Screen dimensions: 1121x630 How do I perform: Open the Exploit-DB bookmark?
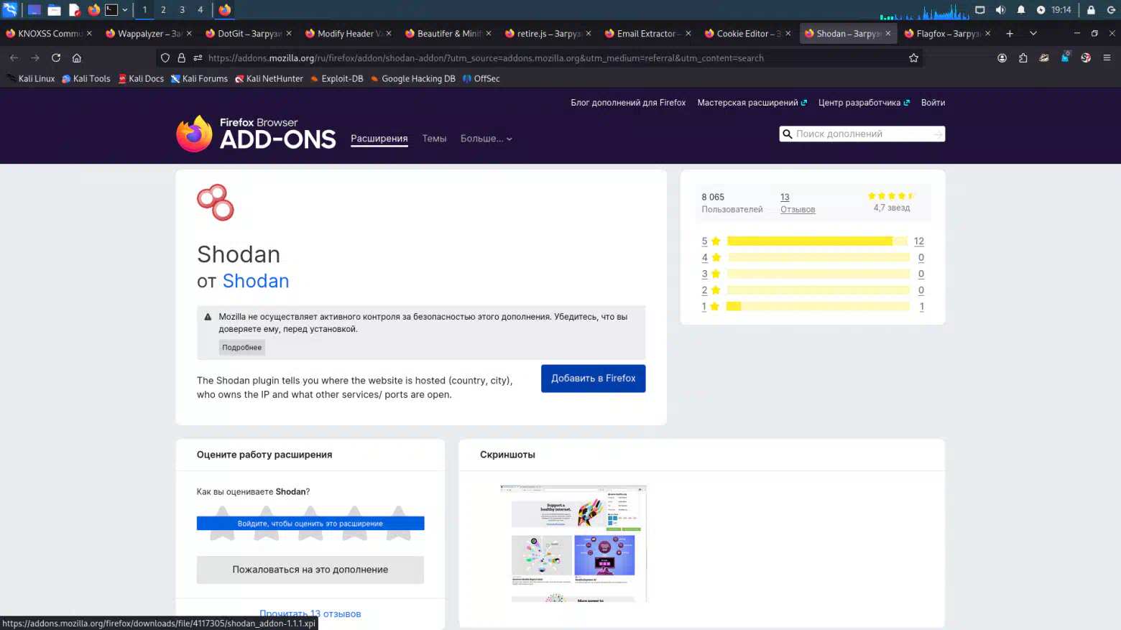337,78
